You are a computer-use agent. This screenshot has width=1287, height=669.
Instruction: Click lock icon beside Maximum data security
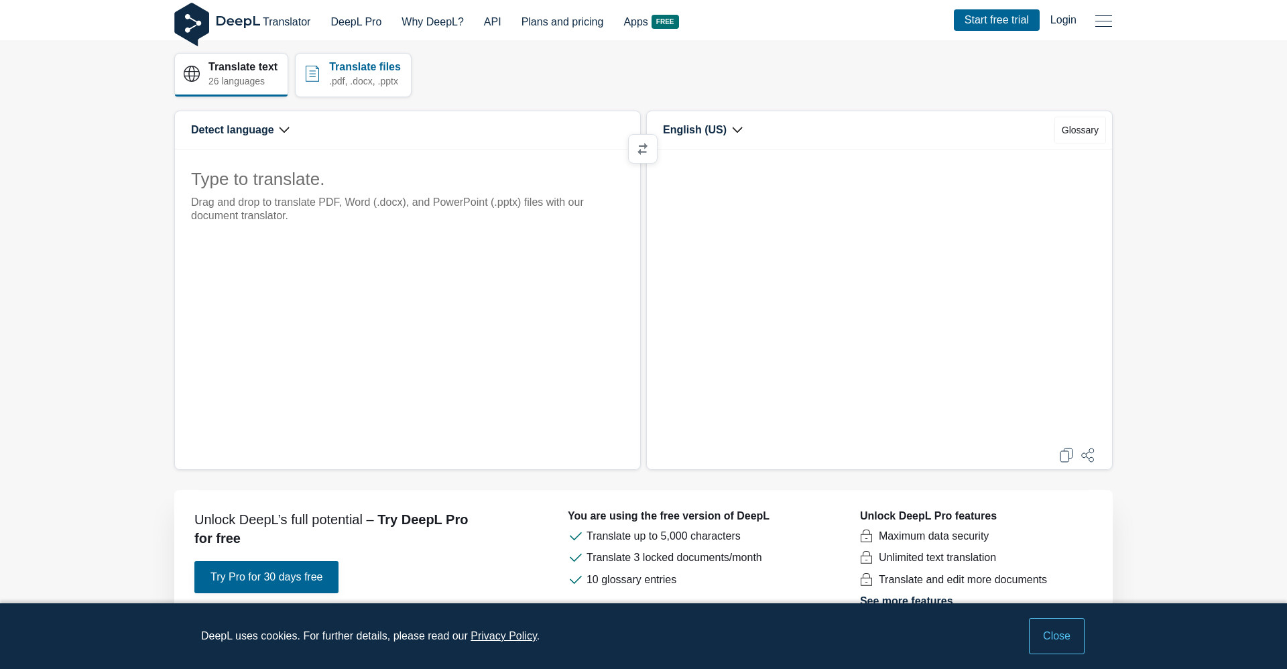866,536
